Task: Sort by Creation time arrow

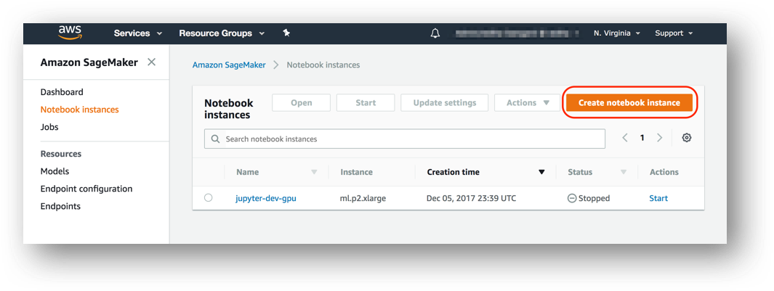Action: (x=541, y=172)
